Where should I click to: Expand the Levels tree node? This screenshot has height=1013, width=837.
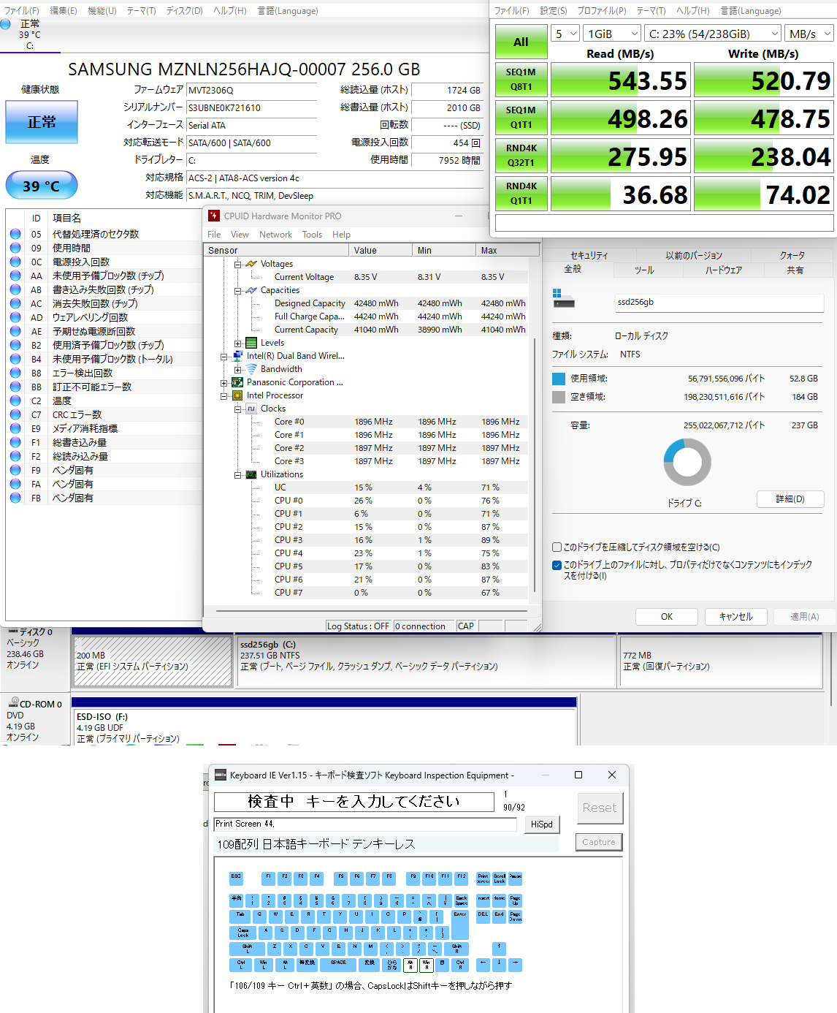[x=237, y=343]
